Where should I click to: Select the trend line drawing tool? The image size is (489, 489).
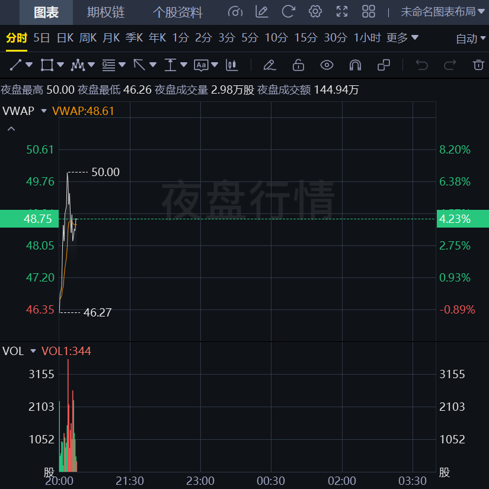(x=16, y=65)
